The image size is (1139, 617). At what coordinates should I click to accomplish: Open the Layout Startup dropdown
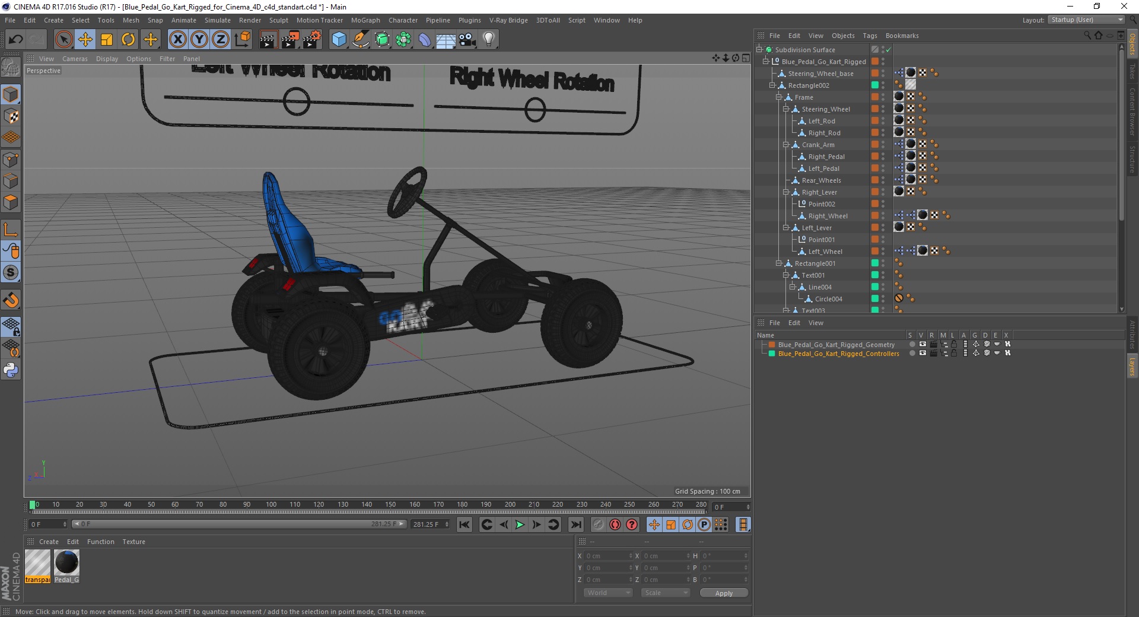click(x=1087, y=20)
